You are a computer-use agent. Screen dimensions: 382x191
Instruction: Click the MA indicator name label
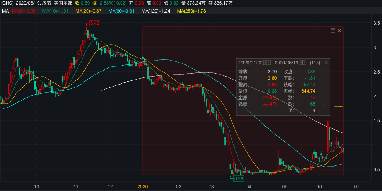click(5, 11)
